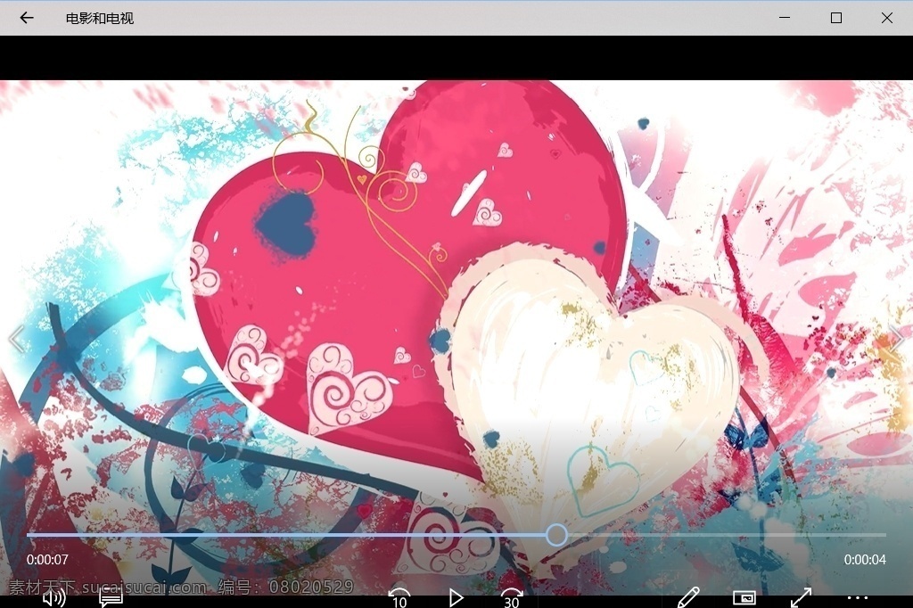
Task: Click the 电影和电视 title text
Action: (x=100, y=19)
